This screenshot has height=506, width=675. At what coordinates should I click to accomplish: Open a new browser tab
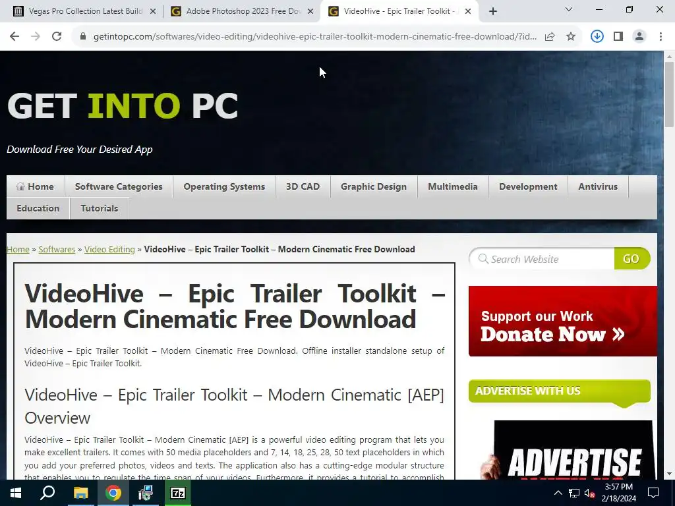pos(493,11)
